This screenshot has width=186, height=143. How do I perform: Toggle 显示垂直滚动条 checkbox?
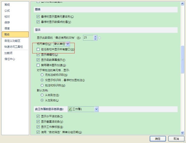[x=38, y=122]
